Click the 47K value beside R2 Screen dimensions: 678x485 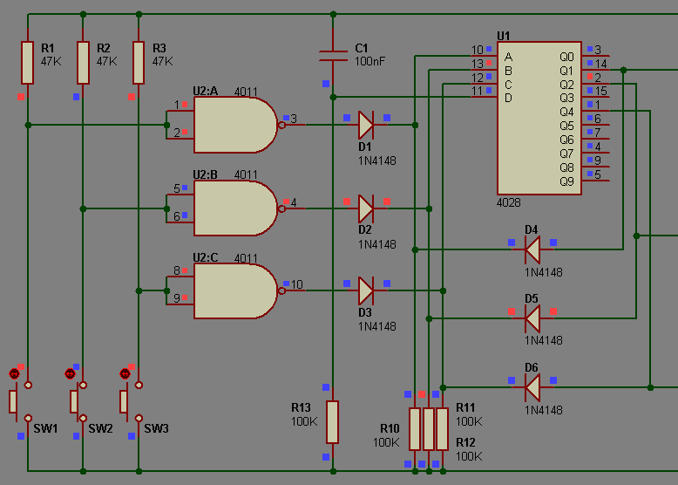click(106, 61)
